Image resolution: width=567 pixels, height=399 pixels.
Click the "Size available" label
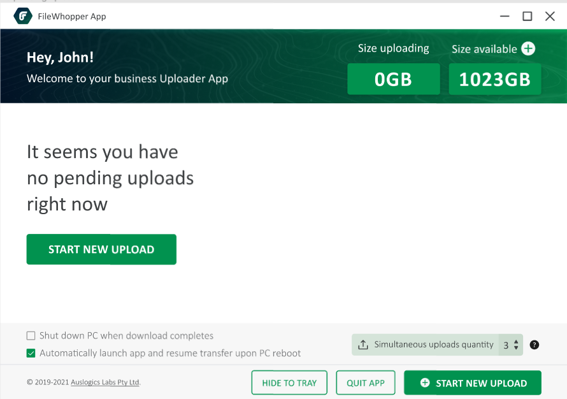484,49
